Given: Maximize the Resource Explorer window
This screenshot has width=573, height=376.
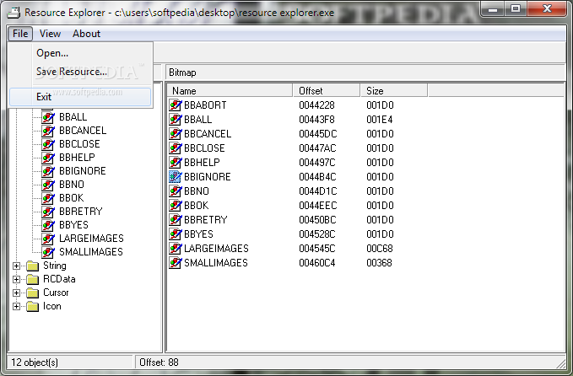Looking at the screenshot, I should [516, 8].
